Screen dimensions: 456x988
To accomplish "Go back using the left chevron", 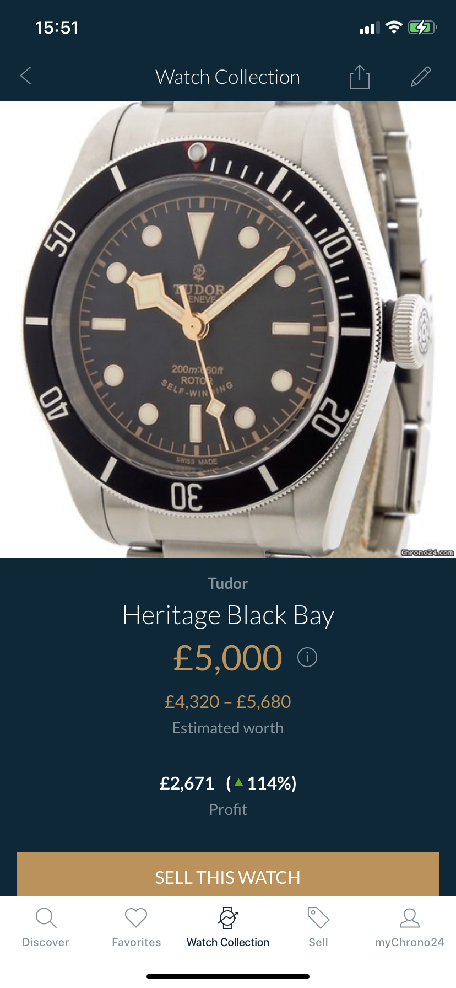I will point(25,76).
